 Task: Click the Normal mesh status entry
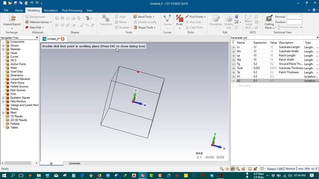pyautogui.click(x=290, y=169)
